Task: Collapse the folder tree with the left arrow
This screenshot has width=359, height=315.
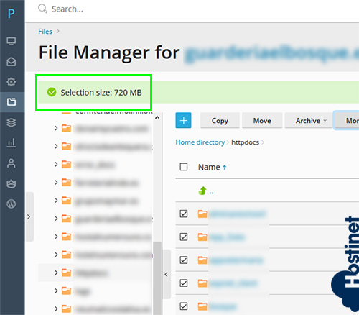Action: [x=167, y=275]
